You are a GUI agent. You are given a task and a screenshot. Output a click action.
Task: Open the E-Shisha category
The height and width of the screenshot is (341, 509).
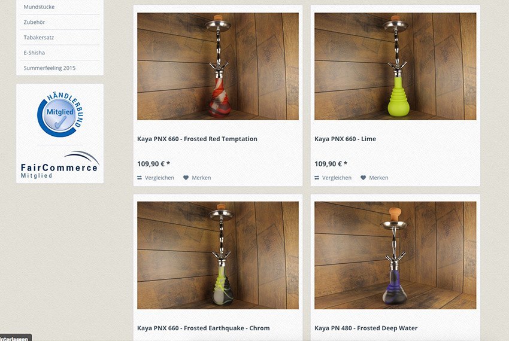[34, 53]
